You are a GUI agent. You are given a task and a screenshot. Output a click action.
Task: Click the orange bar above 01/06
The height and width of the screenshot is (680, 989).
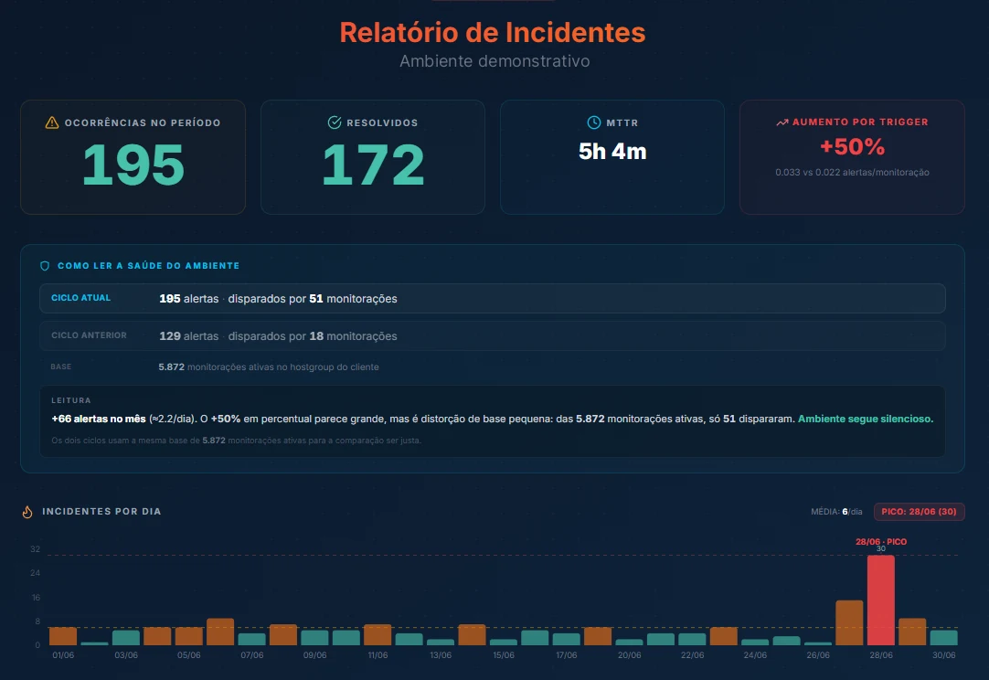coord(63,636)
